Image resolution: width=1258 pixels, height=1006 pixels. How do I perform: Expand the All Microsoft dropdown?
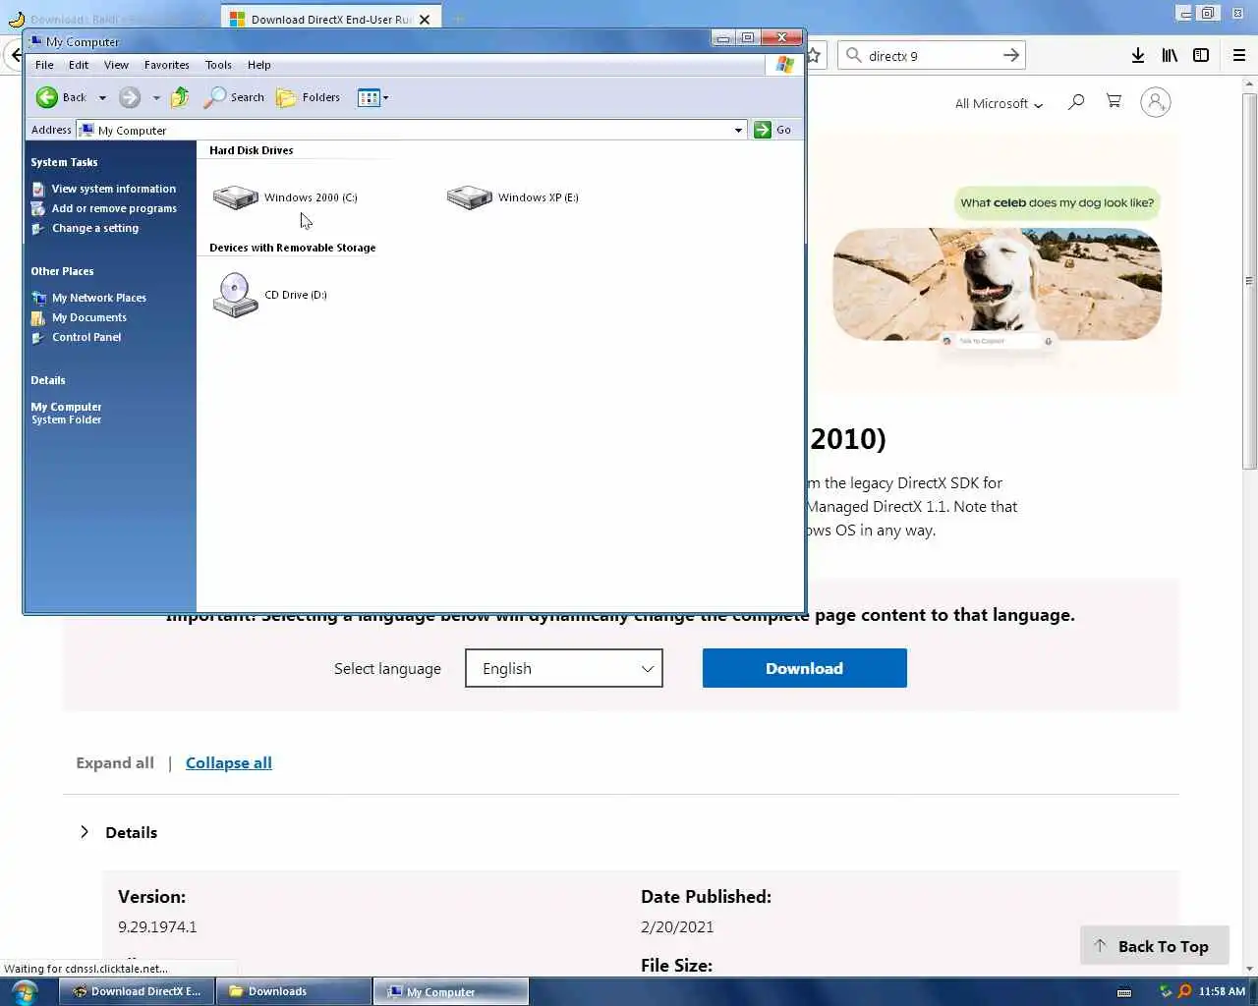click(999, 103)
